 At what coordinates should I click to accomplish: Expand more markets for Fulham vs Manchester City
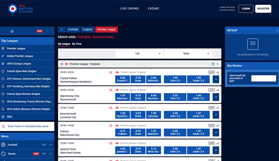pos(216,133)
